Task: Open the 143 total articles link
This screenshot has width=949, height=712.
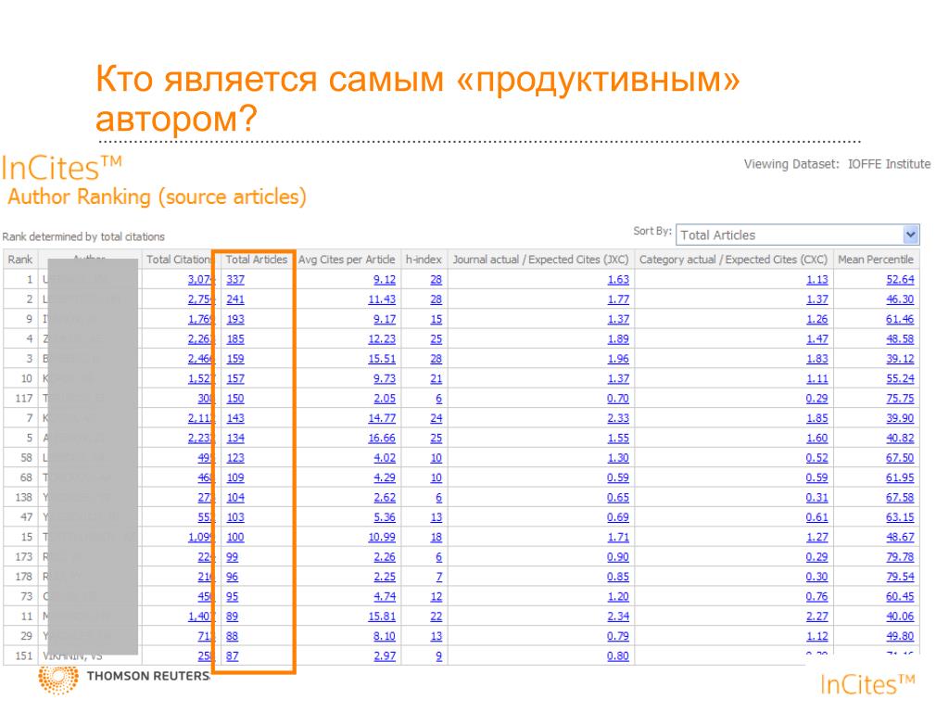Action: (235, 418)
